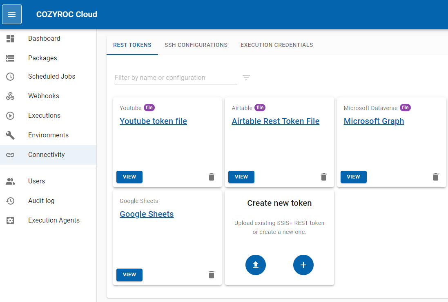Upload an existing SSIS+ REST token

coord(256,265)
